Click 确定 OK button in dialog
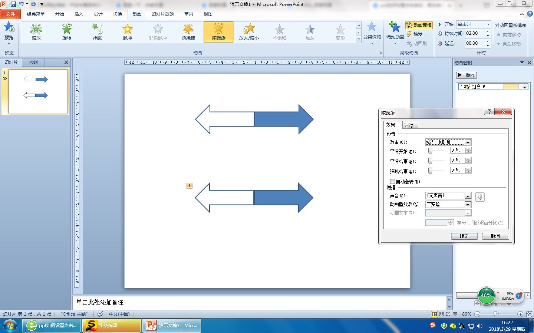 tap(464, 236)
